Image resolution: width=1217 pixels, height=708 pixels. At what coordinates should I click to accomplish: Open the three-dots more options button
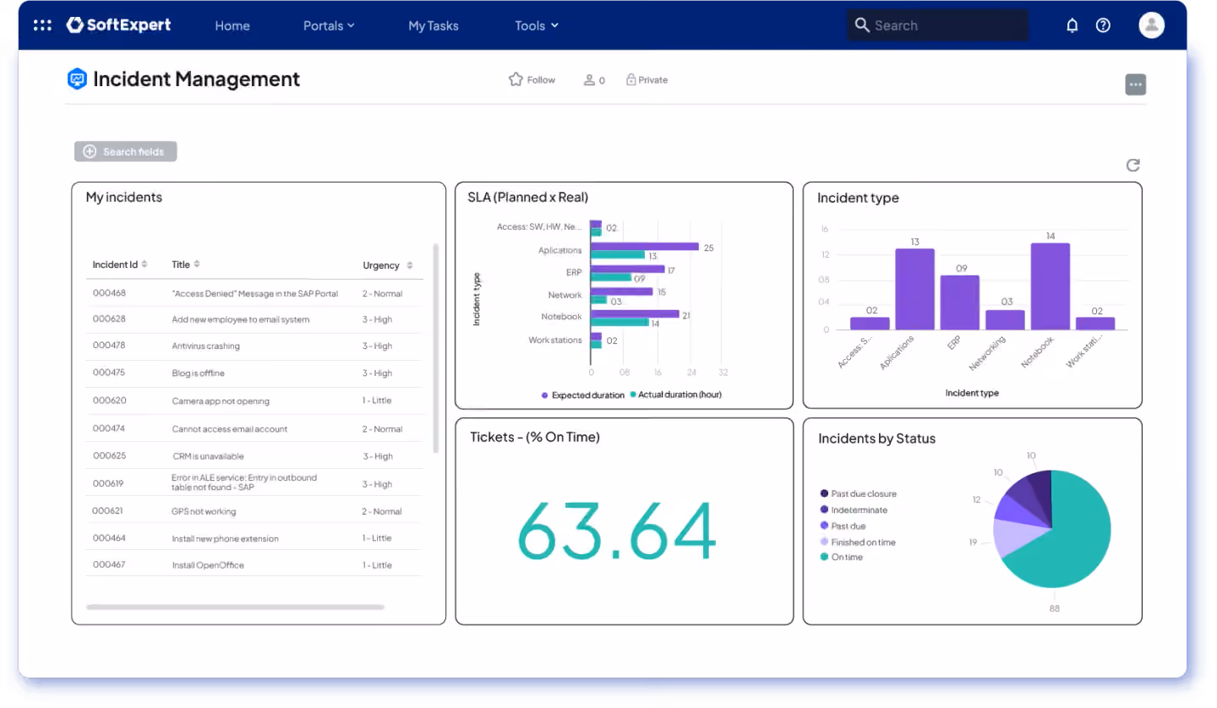[x=1135, y=84]
